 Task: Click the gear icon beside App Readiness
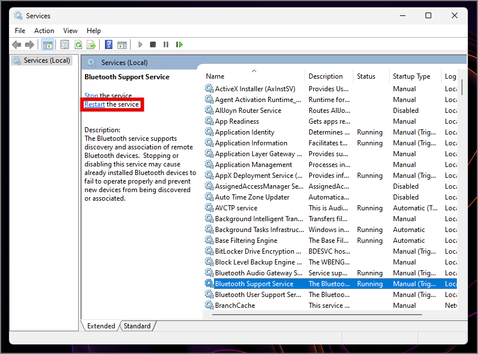pyautogui.click(x=209, y=121)
